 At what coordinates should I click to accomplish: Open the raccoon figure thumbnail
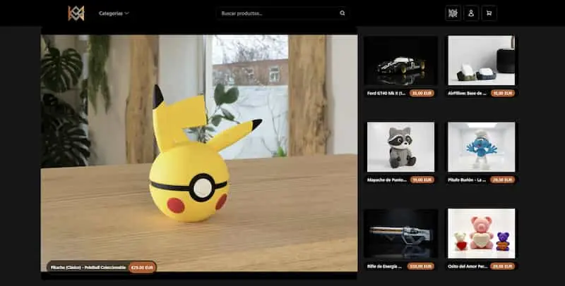[x=400, y=147]
